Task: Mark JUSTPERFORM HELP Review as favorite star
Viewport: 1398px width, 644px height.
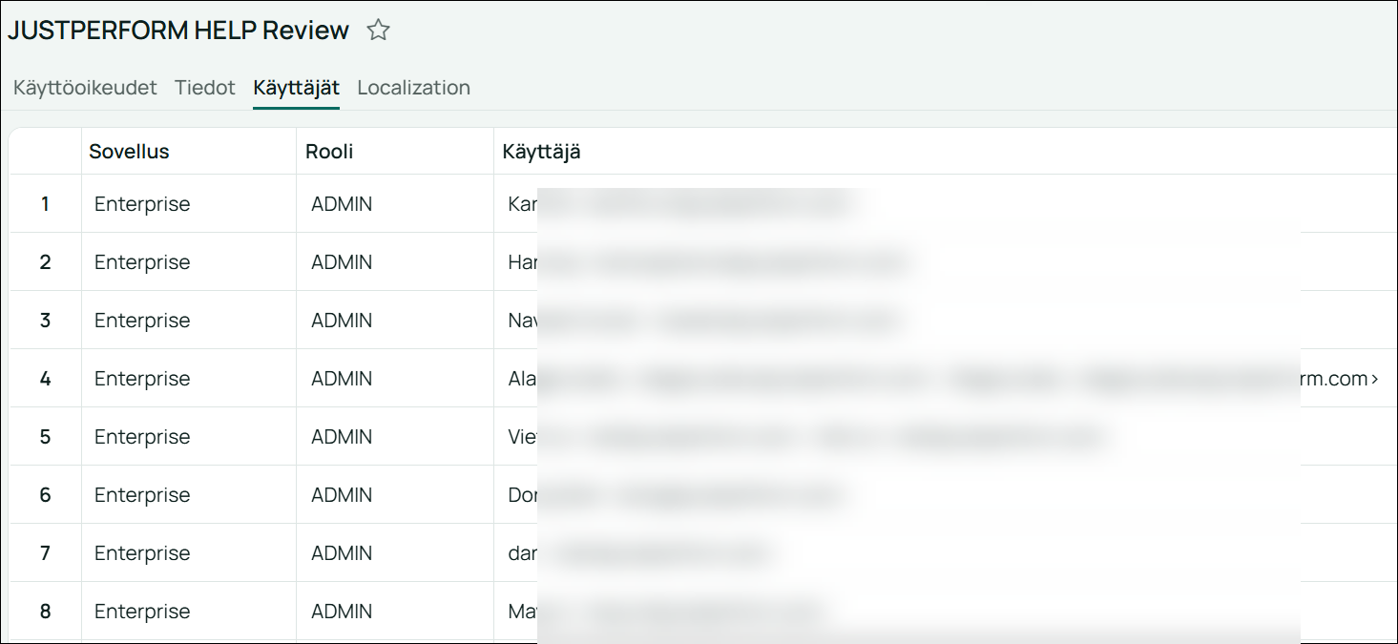Action: click(x=379, y=31)
